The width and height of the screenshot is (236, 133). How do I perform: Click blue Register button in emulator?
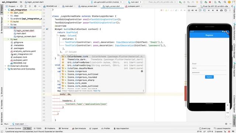pos(209,77)
